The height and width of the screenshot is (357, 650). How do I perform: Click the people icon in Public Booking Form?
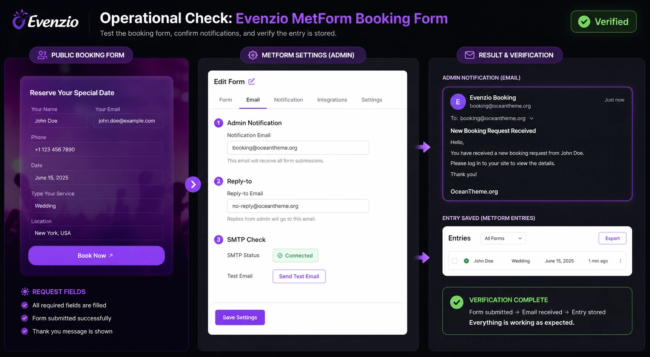pos(42,55)
